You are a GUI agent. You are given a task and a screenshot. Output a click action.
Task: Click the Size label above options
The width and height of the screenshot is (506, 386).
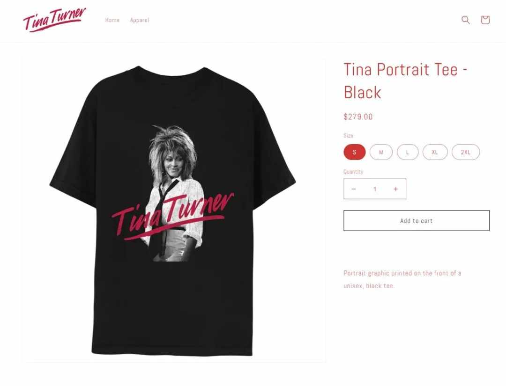point(348,136)
